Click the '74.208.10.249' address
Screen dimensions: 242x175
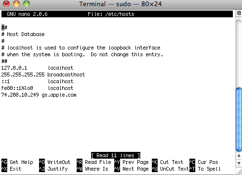tap(20, 95)
